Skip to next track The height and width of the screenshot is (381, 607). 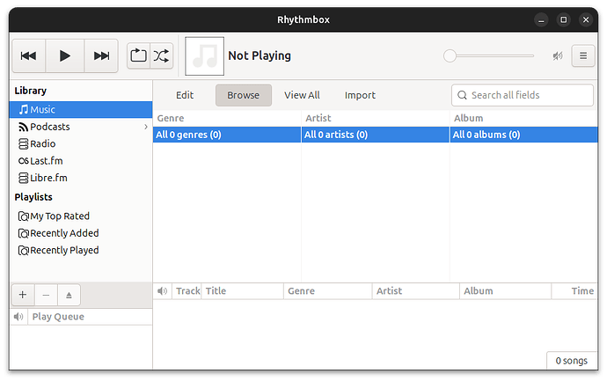[101, 55]
